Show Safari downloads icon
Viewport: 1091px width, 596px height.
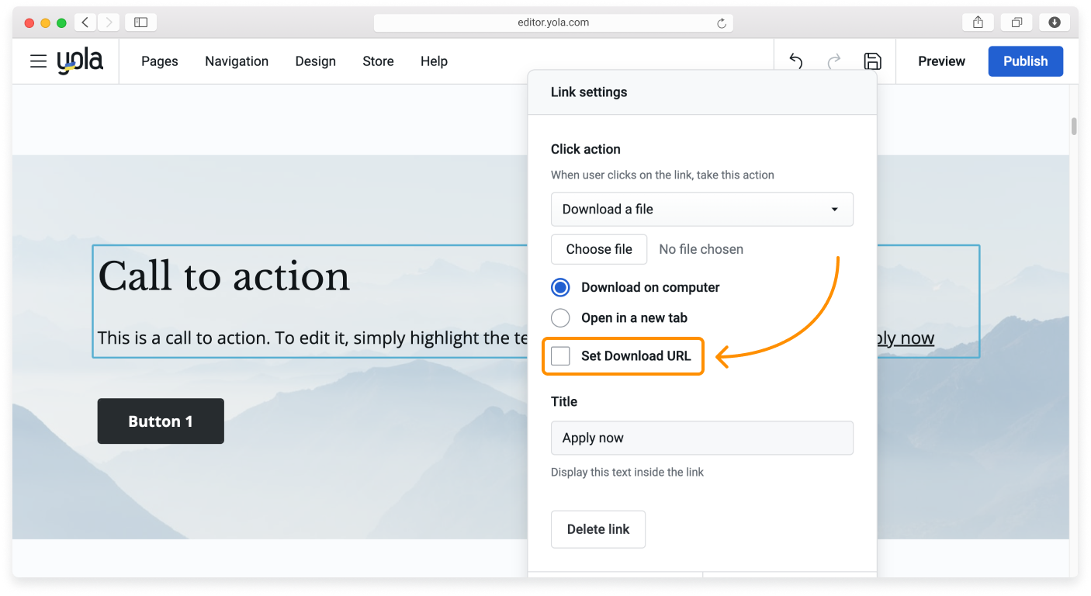(1054, 23)
